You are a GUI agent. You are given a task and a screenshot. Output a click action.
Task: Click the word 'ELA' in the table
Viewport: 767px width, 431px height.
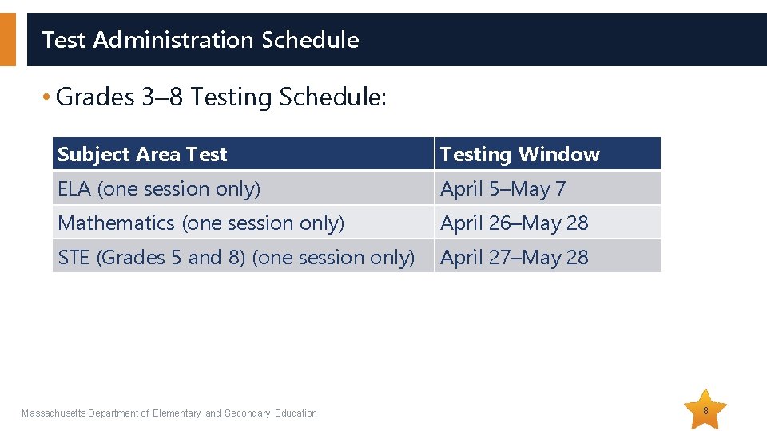[x=74, y=189]
